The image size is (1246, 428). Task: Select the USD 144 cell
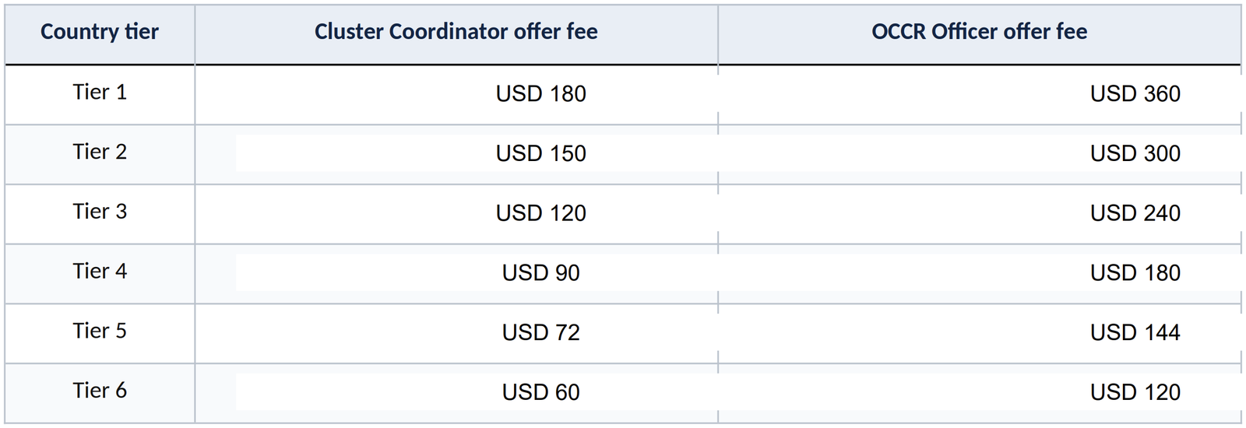[1135, 333]
